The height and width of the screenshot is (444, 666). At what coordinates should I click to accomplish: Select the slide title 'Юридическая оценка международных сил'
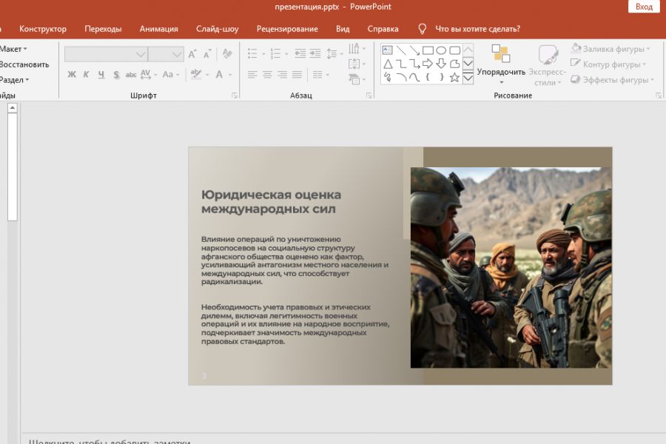pos(271,202)
